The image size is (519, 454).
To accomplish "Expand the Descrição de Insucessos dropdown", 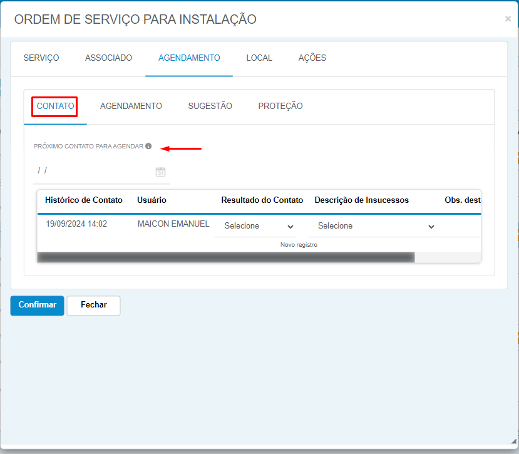I will coord(373,226).
